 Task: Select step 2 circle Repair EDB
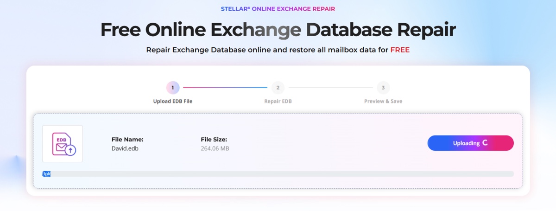pos(278,87)
